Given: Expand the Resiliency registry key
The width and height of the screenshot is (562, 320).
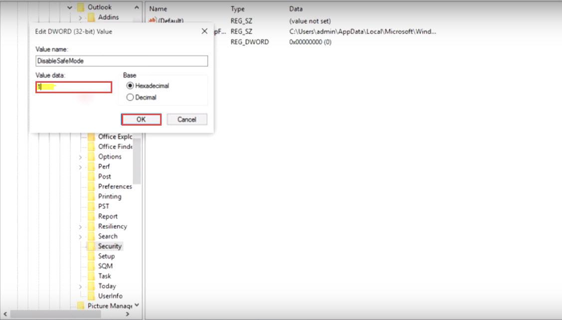Looking at the screenshot, I should pos(80,227).
